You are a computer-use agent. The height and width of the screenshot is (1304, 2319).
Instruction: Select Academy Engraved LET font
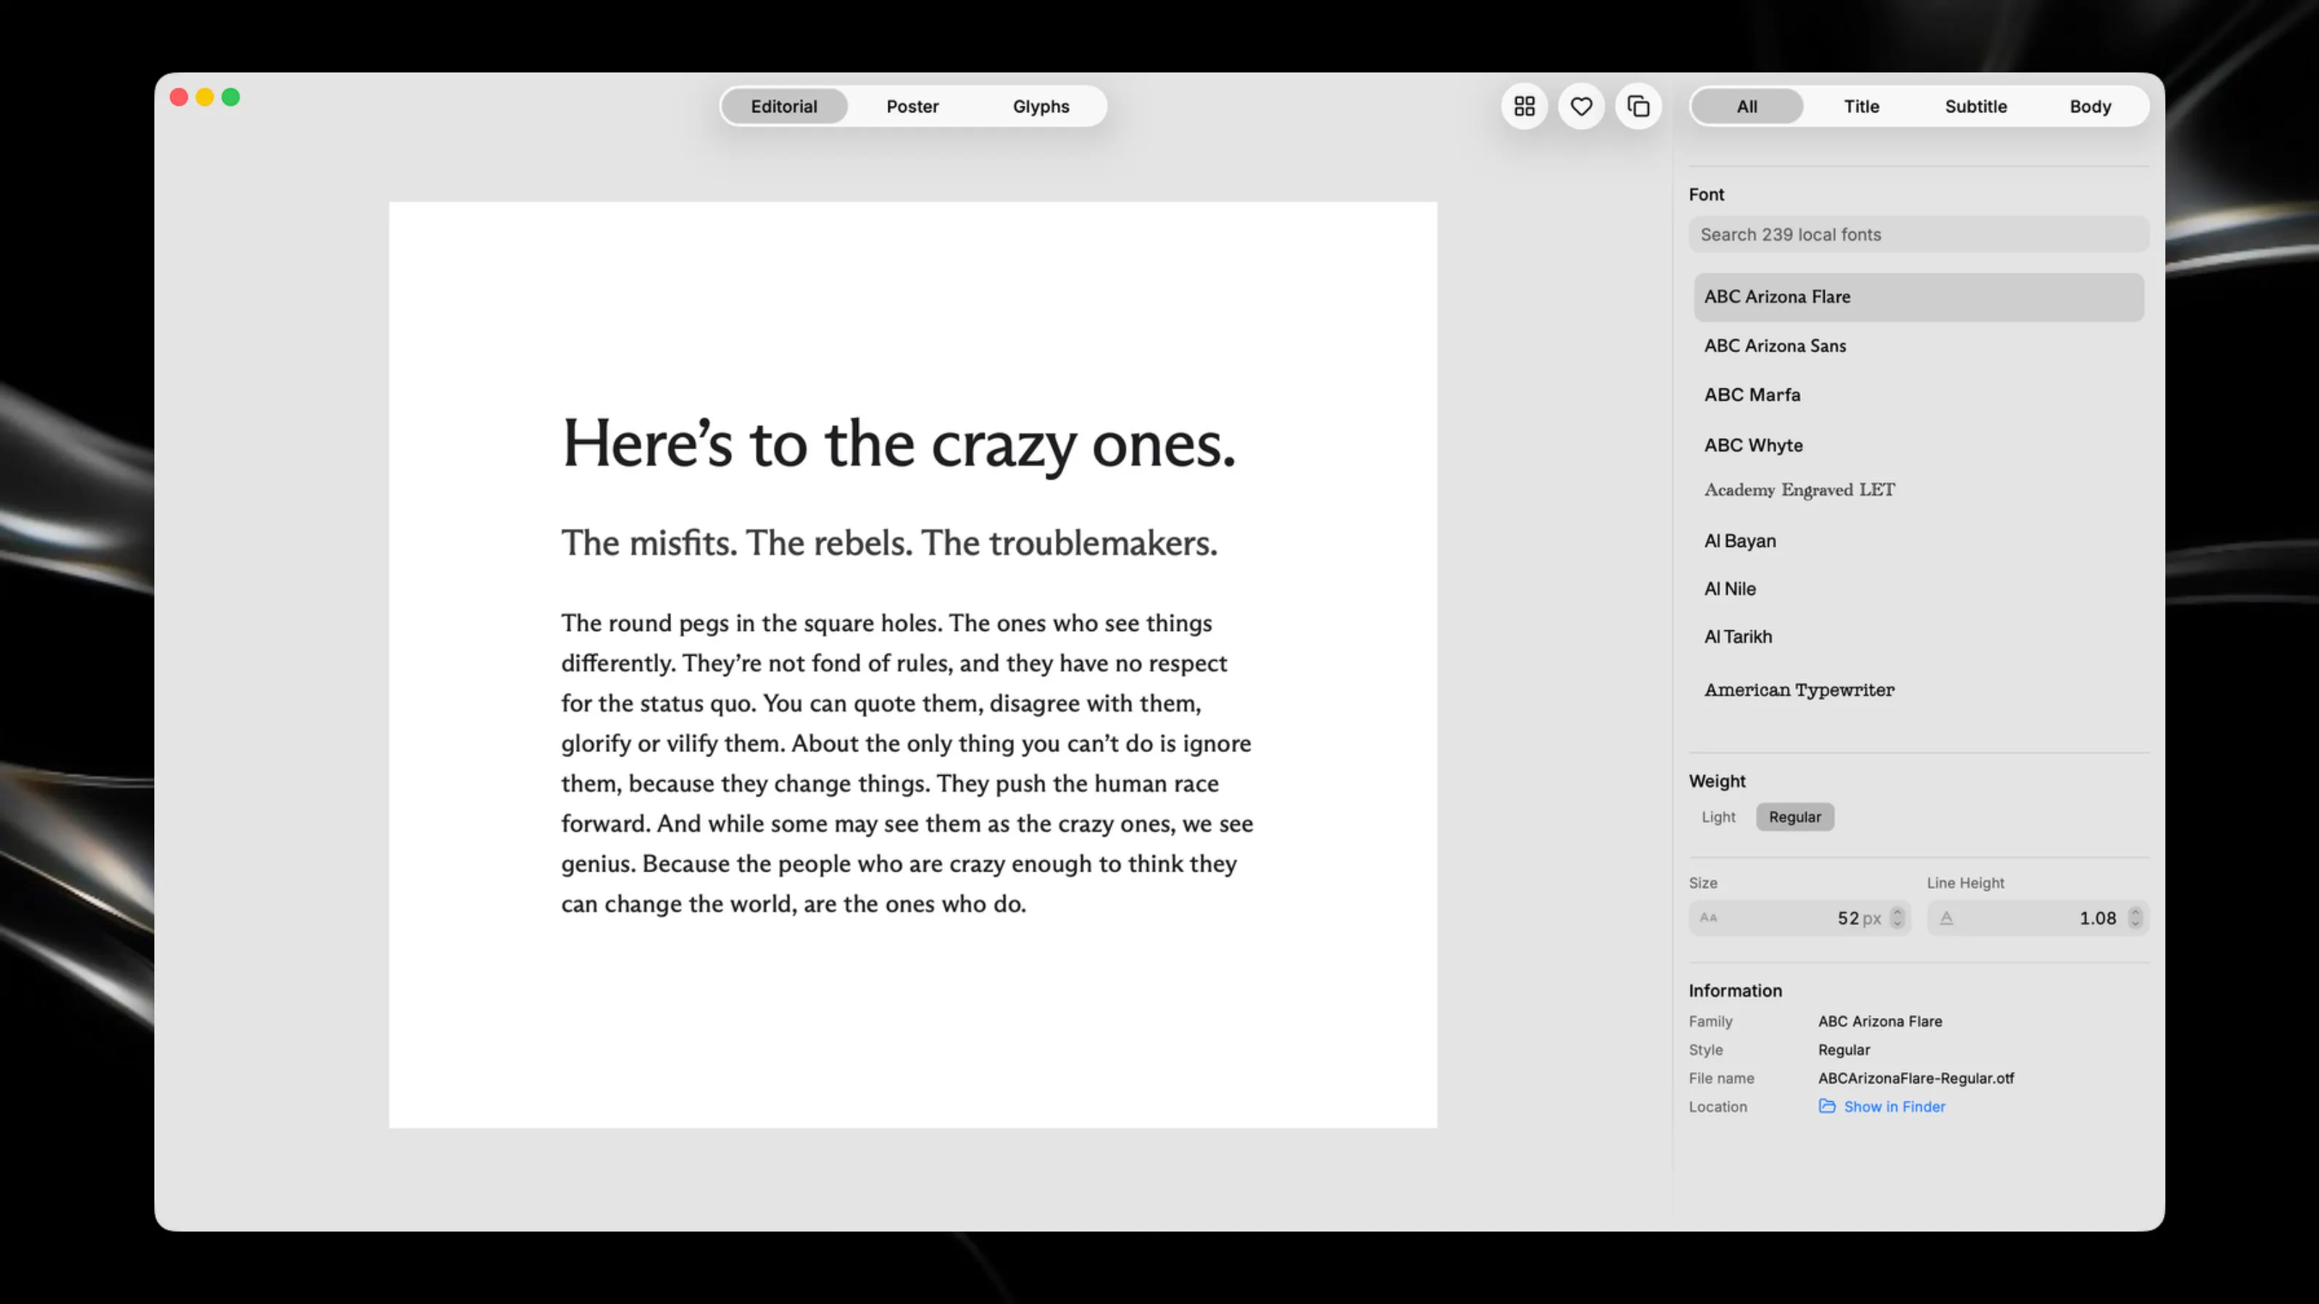tap(1918, 490)
